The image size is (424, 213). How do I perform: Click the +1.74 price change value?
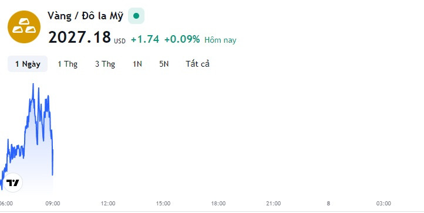(x=145, y=39)
